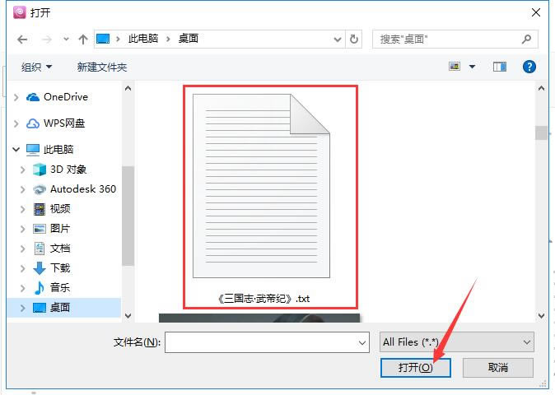Click 新建文件夹 in the toolbar
Viewport: 555px width, 395px height.
pos(102,67)
